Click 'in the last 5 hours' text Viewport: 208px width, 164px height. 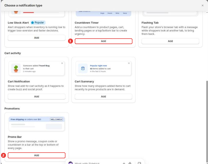[x=98, y=72]
